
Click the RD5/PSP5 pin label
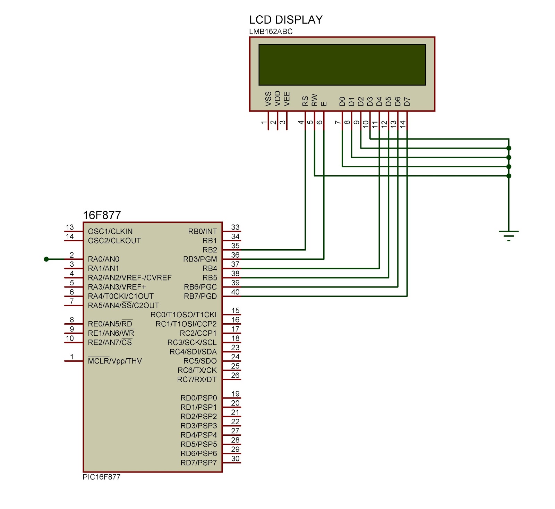(199, 444)
